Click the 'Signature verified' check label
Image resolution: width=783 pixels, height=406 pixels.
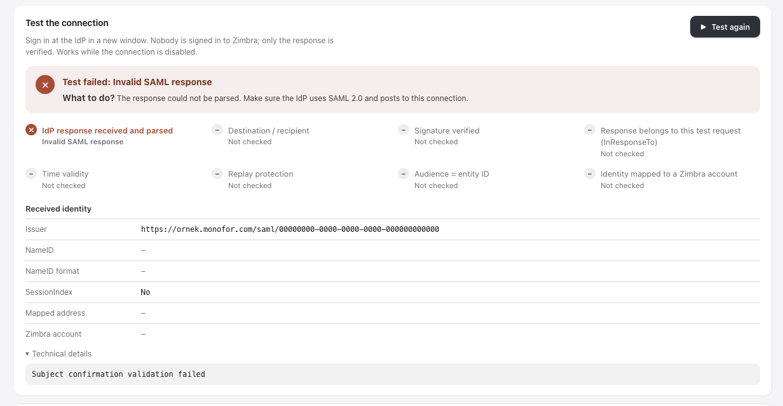pyautogui.click(x=447, y=130)
